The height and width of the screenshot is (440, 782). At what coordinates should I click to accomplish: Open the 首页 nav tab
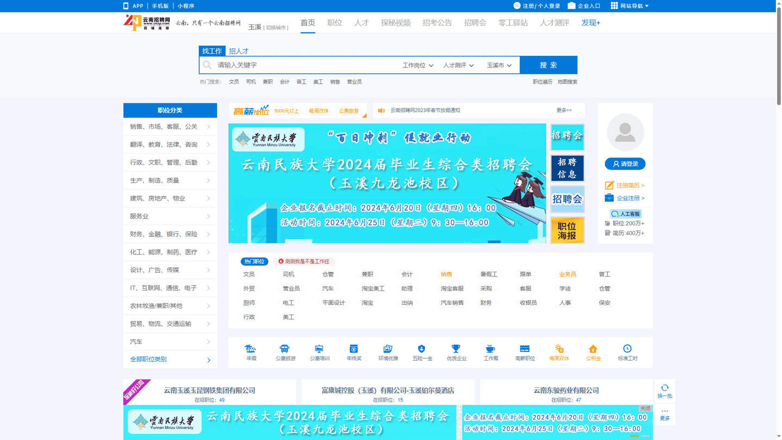[308, 23]
